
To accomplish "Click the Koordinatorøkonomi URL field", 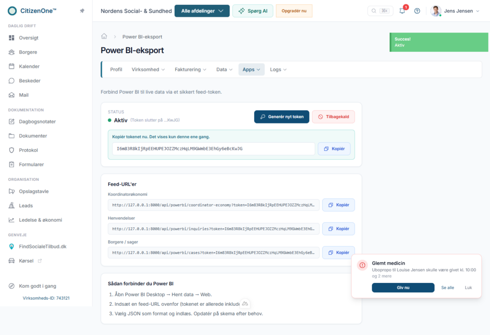I will [x=213, y=205].
